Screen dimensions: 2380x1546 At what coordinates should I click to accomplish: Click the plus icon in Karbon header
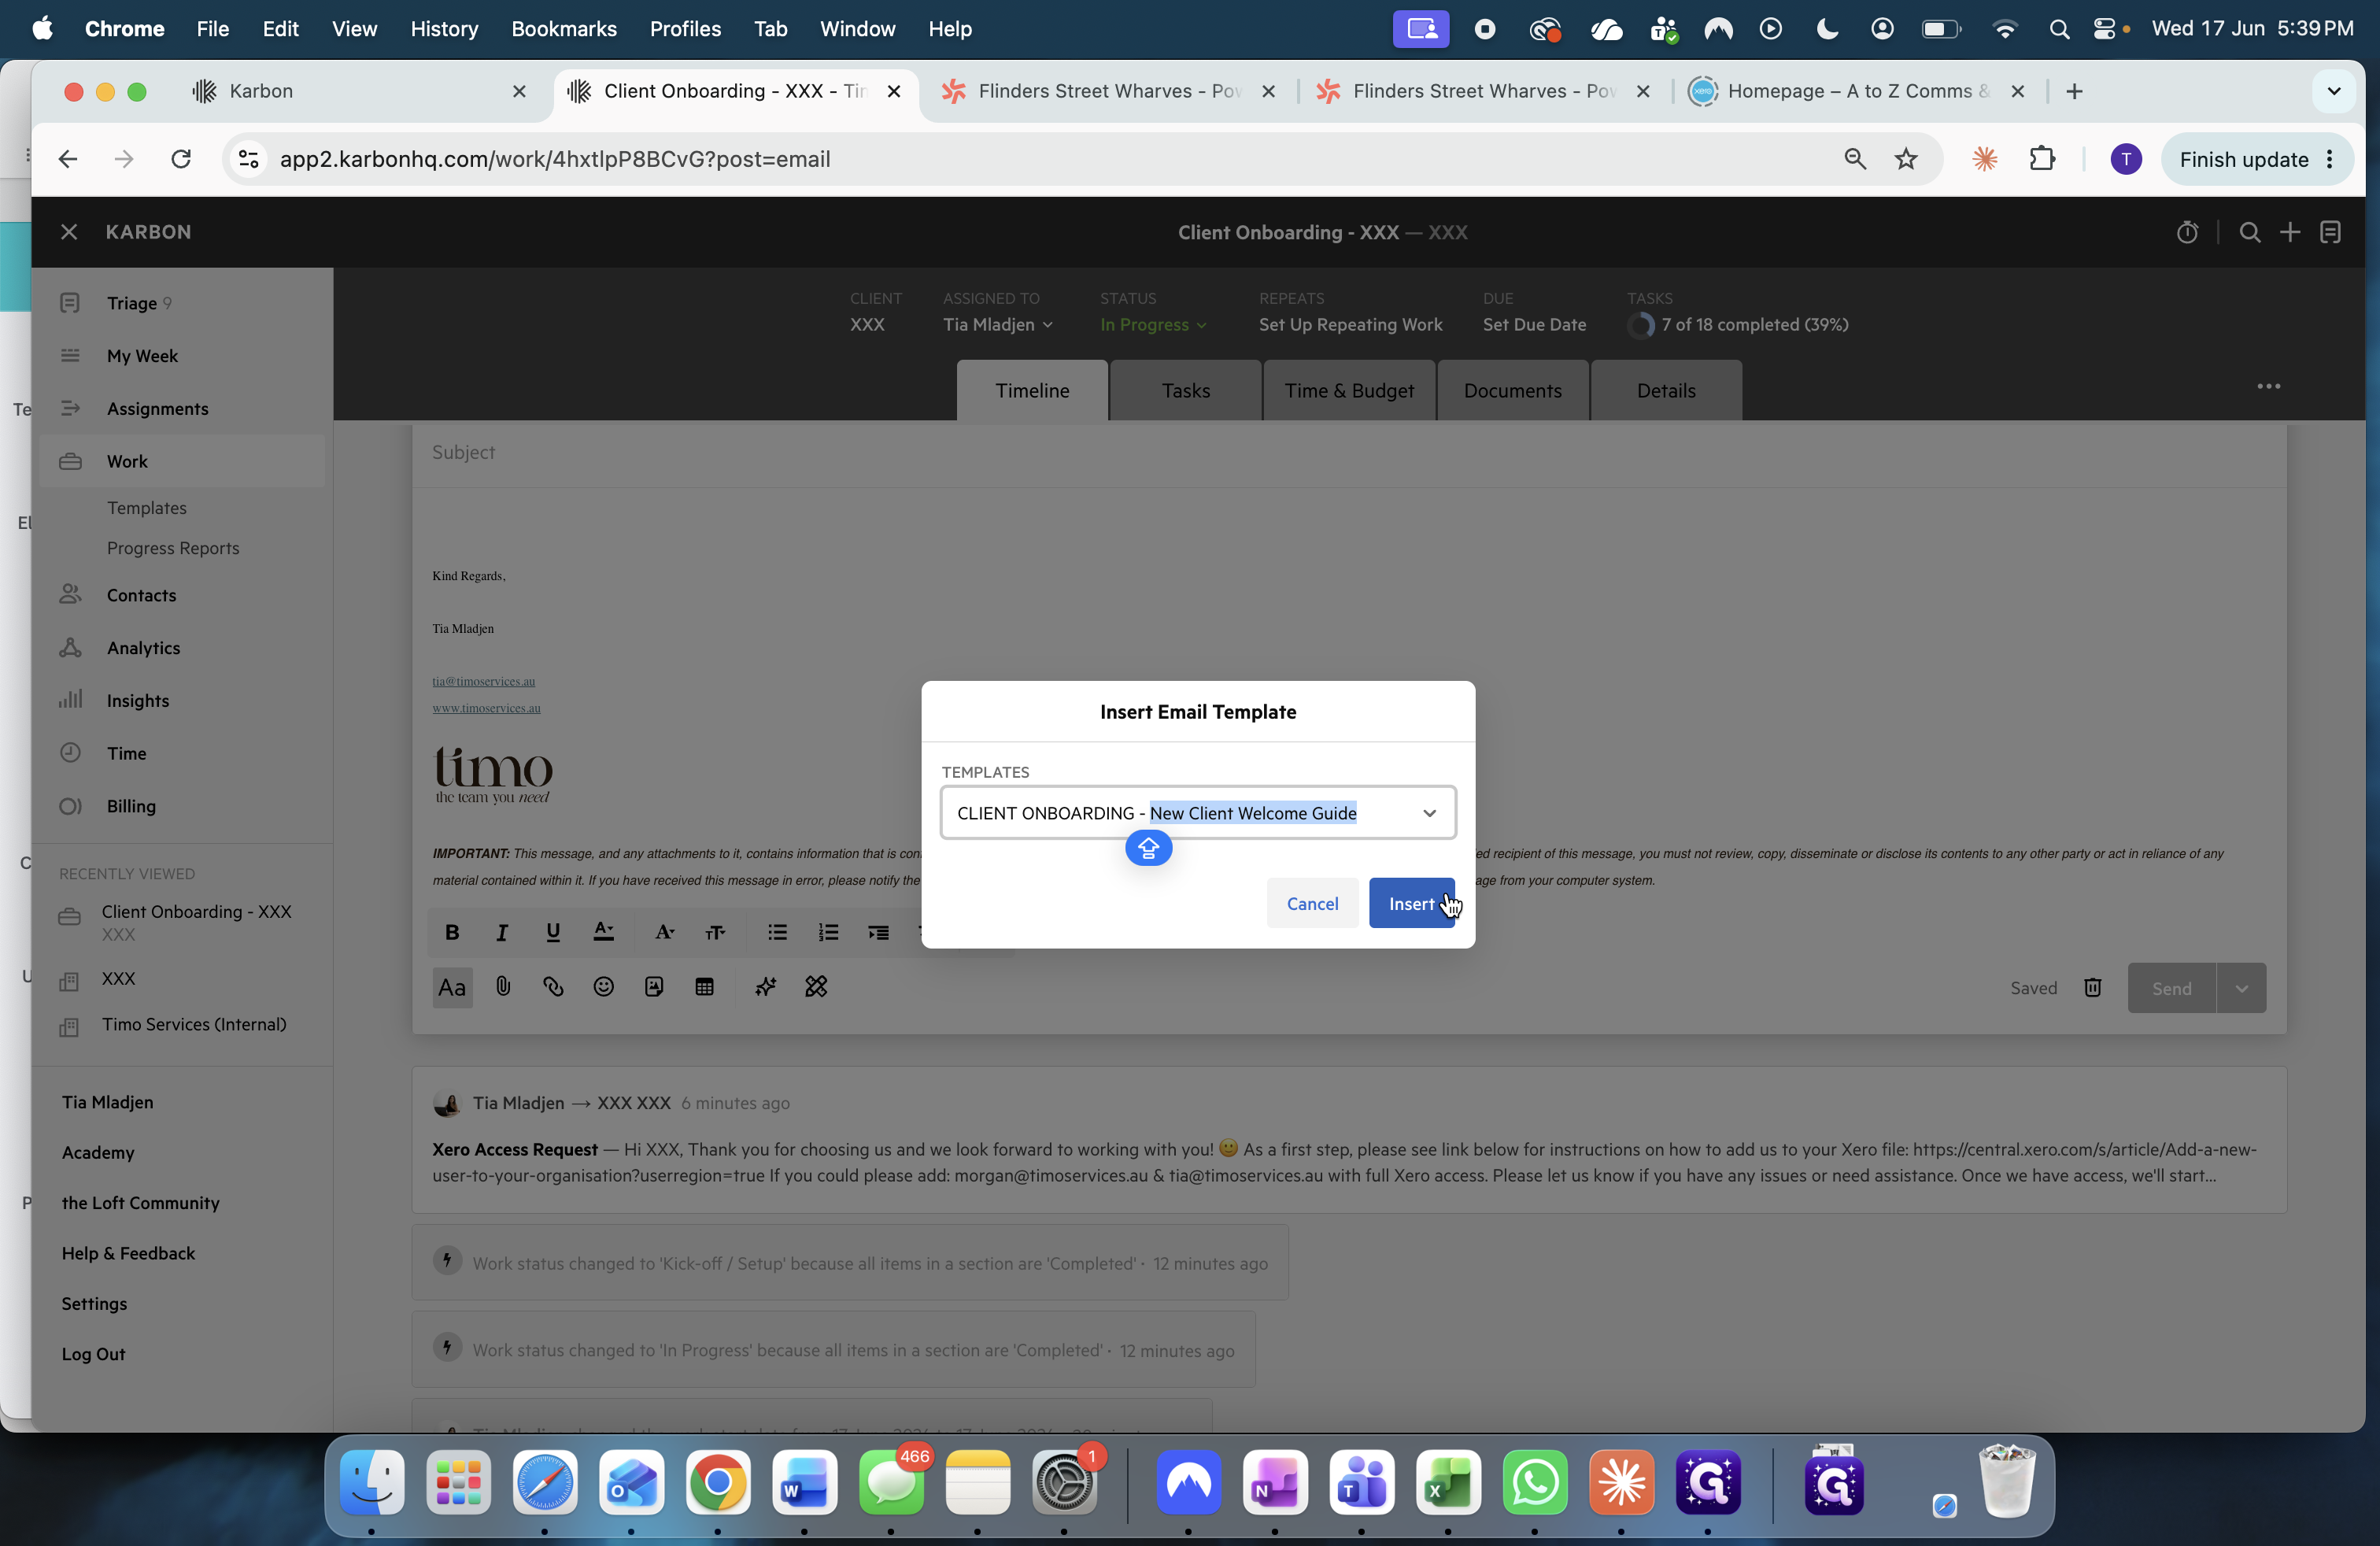(2290, 232)
